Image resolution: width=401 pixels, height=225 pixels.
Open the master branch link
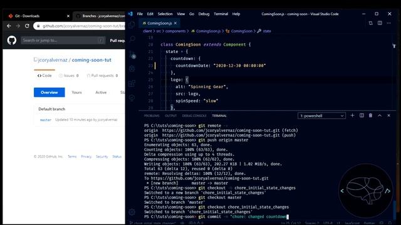[x=46, y=120]
